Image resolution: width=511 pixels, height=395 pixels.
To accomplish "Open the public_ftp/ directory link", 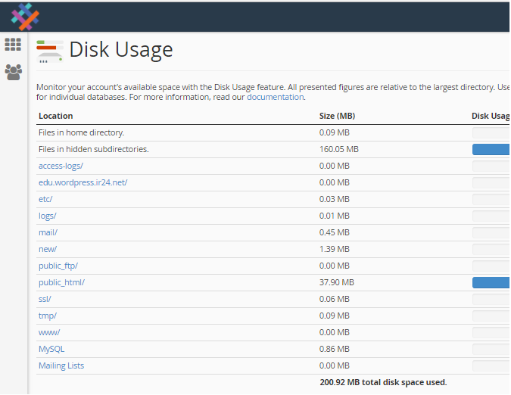I will pyautogui.click(x=58, y=266).
